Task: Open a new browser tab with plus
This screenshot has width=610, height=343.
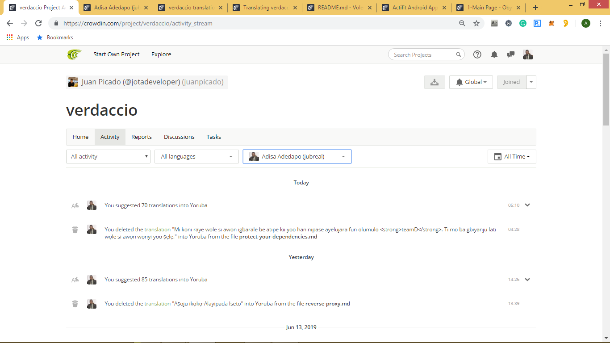Action: pos(535,8)
